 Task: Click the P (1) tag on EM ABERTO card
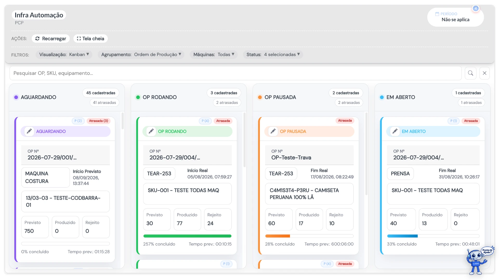(x=454, y=121)
